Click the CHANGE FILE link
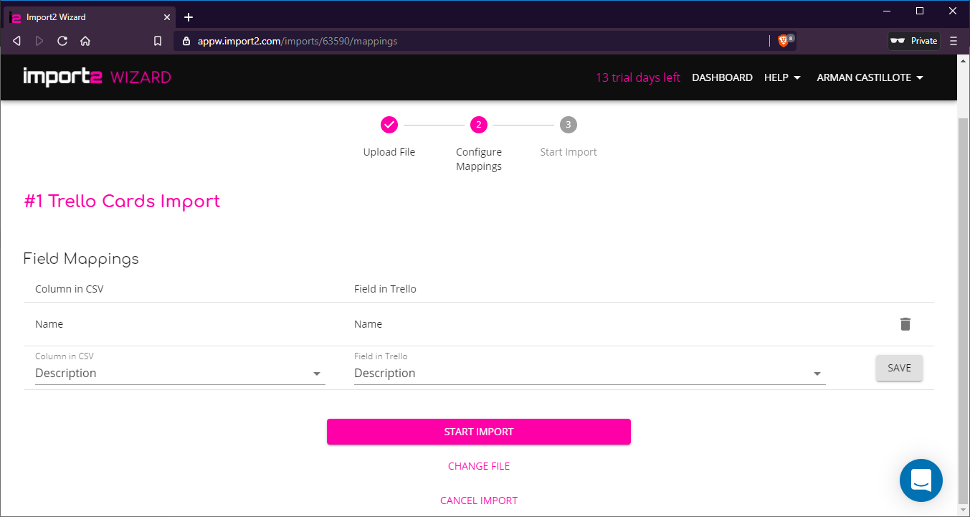Screen dimensions: 970x517 pos(479,466)
